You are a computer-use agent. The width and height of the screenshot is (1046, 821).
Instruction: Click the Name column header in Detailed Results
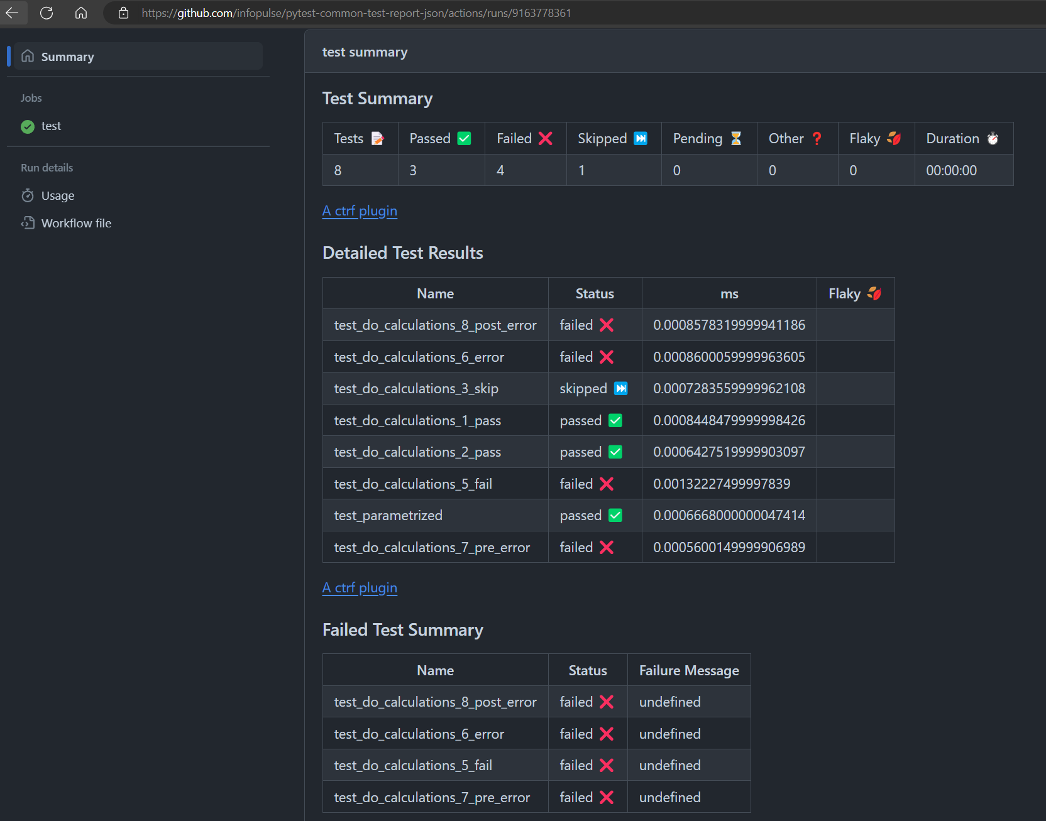[x=436, y=293]
